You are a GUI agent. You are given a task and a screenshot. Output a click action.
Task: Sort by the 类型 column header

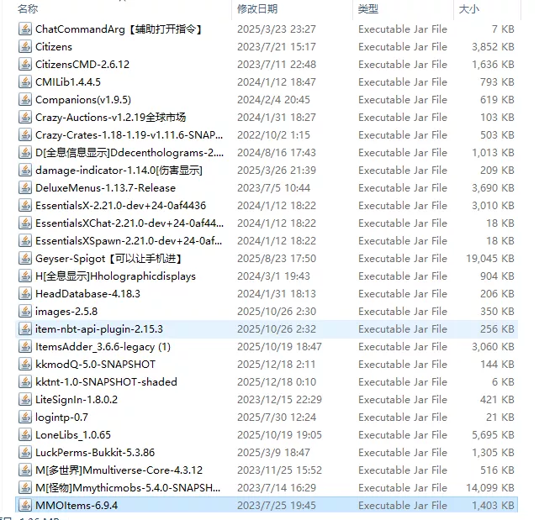coord(367,8)
